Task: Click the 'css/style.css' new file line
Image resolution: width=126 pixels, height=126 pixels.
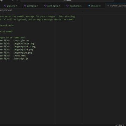Action: [15, 41]
